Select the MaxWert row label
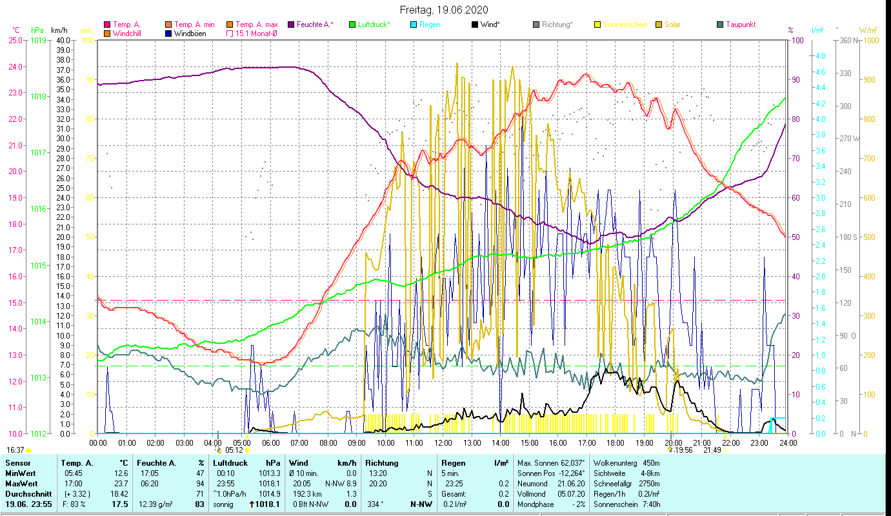This screenshot has height=516, width=891. coord(21,484)
